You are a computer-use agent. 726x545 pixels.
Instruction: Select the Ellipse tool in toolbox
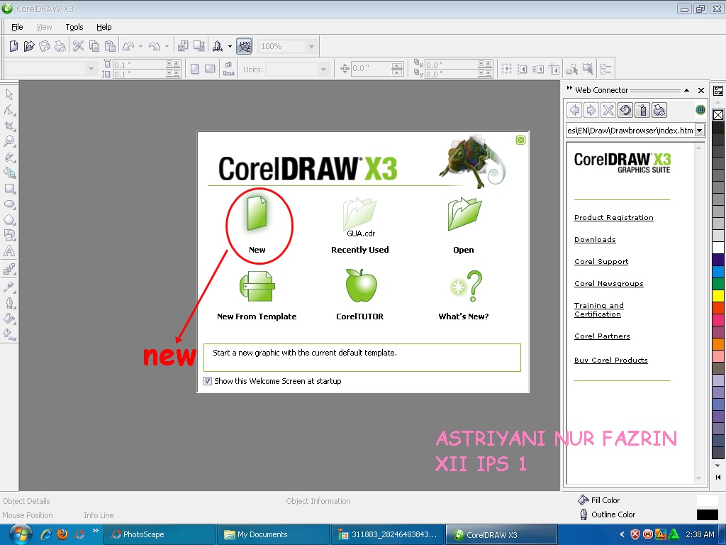(x=9, y=204)
